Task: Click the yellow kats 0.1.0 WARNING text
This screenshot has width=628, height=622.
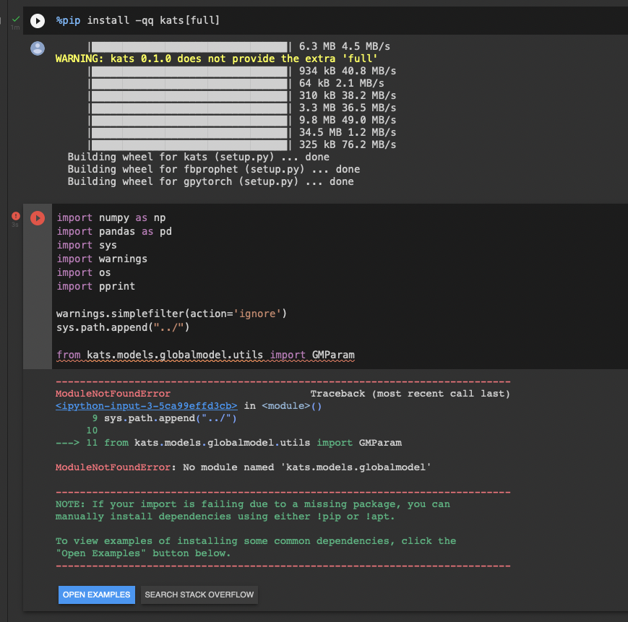Action: click(216, 59)
